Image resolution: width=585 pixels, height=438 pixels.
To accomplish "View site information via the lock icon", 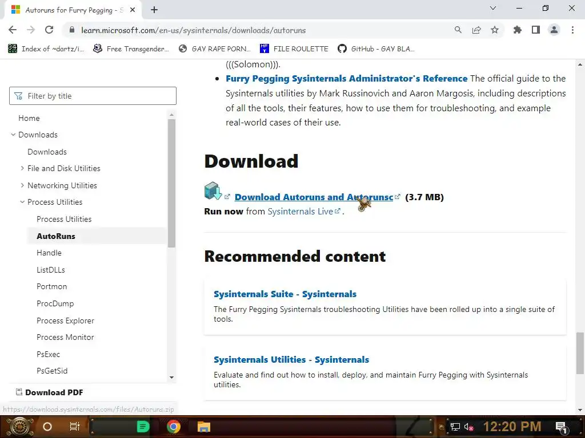I will point(72,30).
